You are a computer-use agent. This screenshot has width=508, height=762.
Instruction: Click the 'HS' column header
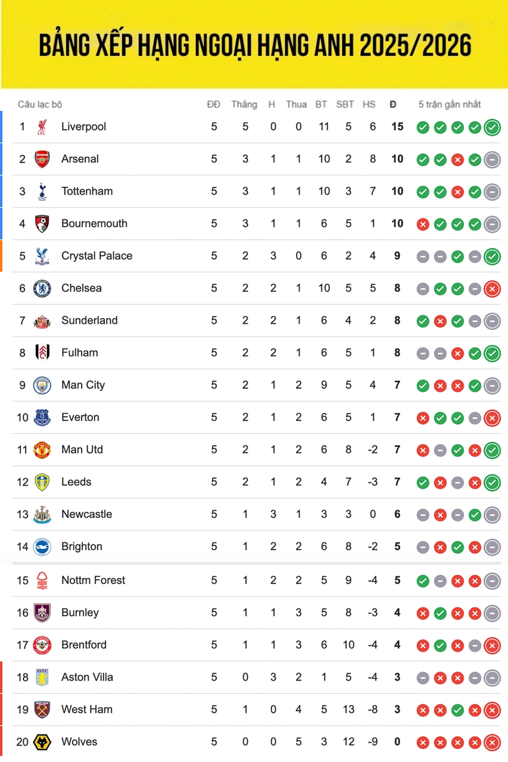[x=369, y=105]
